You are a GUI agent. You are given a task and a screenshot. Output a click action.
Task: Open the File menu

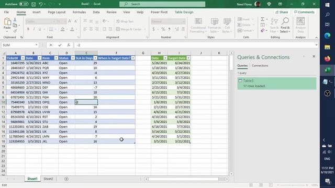pos(6,12)
